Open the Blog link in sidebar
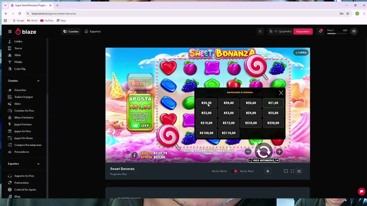This screenshot has height=206, width=367. click(17, 197)
